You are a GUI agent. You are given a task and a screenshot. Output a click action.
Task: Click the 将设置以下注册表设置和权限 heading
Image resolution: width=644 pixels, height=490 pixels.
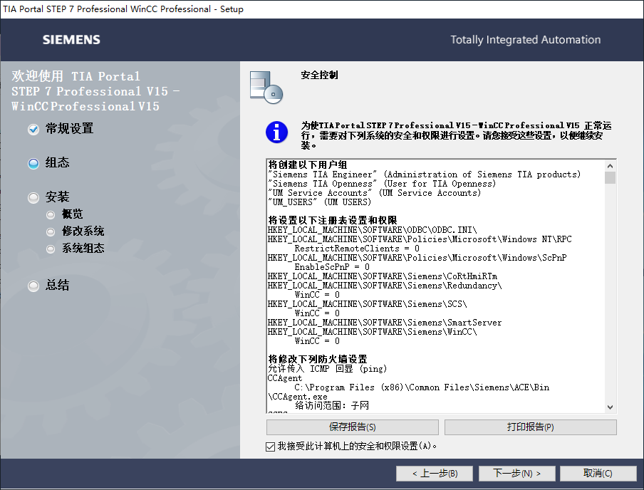tap(333, 221)
